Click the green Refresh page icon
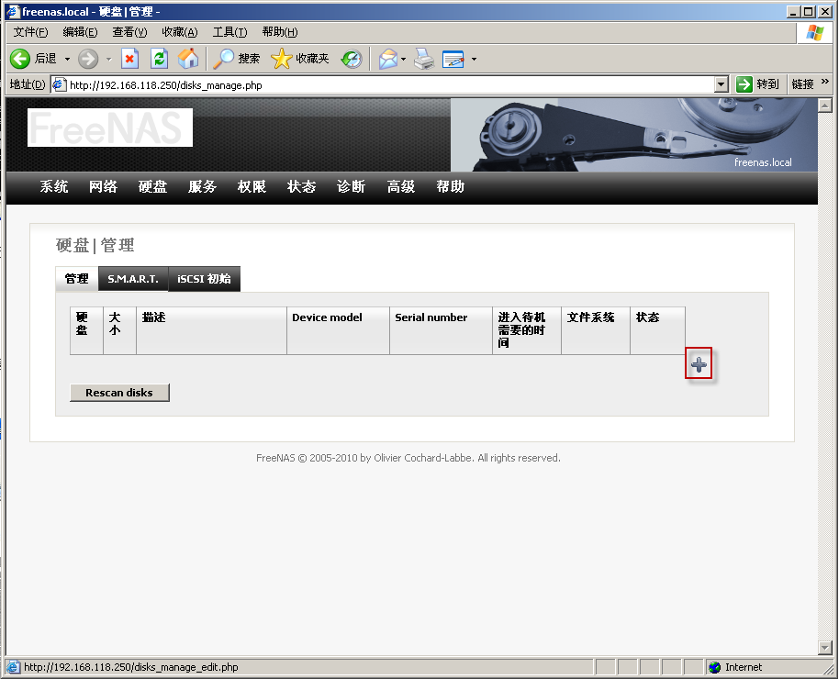 click(x=159, y=59)
